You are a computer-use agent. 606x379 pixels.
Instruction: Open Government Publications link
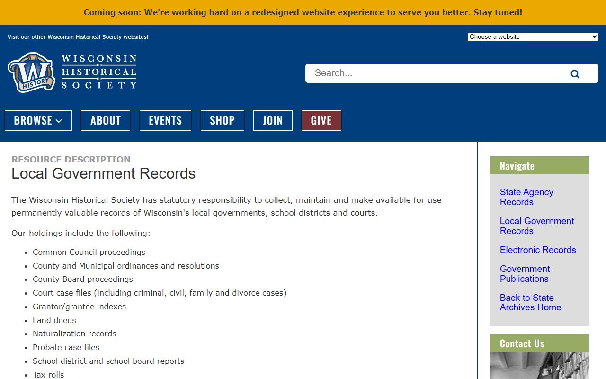[525, 274]
